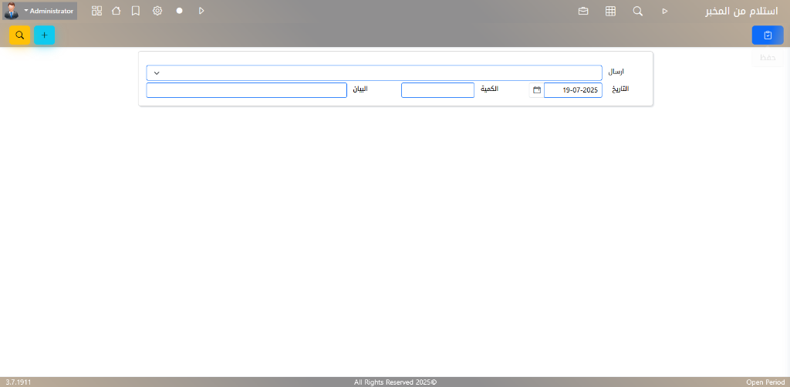
Task: Click the blue clipboard save button
Action: pos(767,35)
